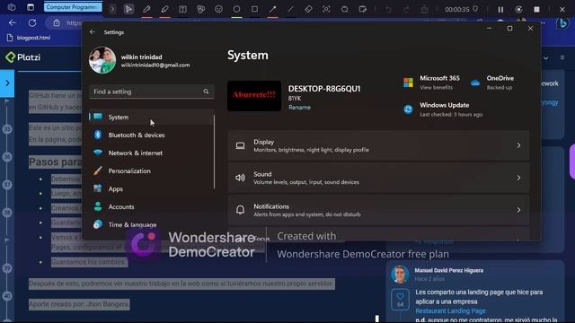Click the wilkin trinidad account name
Image resolution: width=575 pixels, height=323 pixels.
142,57
